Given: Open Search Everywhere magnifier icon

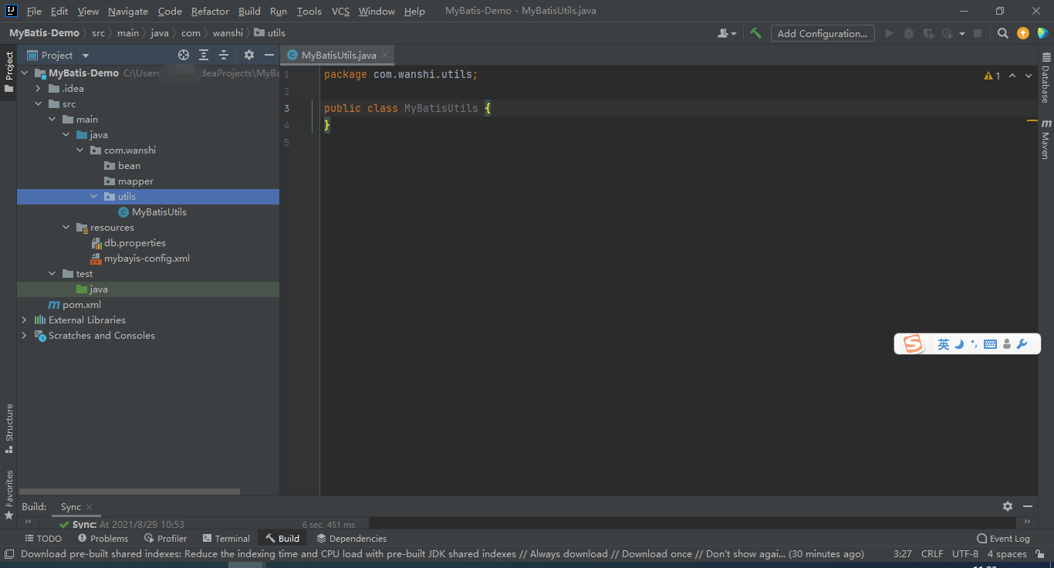Looking at the screenshot, I should click(x=1002, y=33).
